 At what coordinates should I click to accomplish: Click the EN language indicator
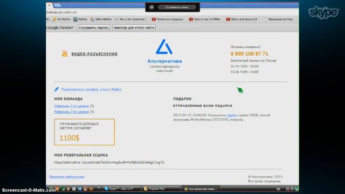pos(278,189)
